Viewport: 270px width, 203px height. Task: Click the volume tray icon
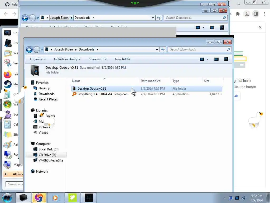coord(243,198)
